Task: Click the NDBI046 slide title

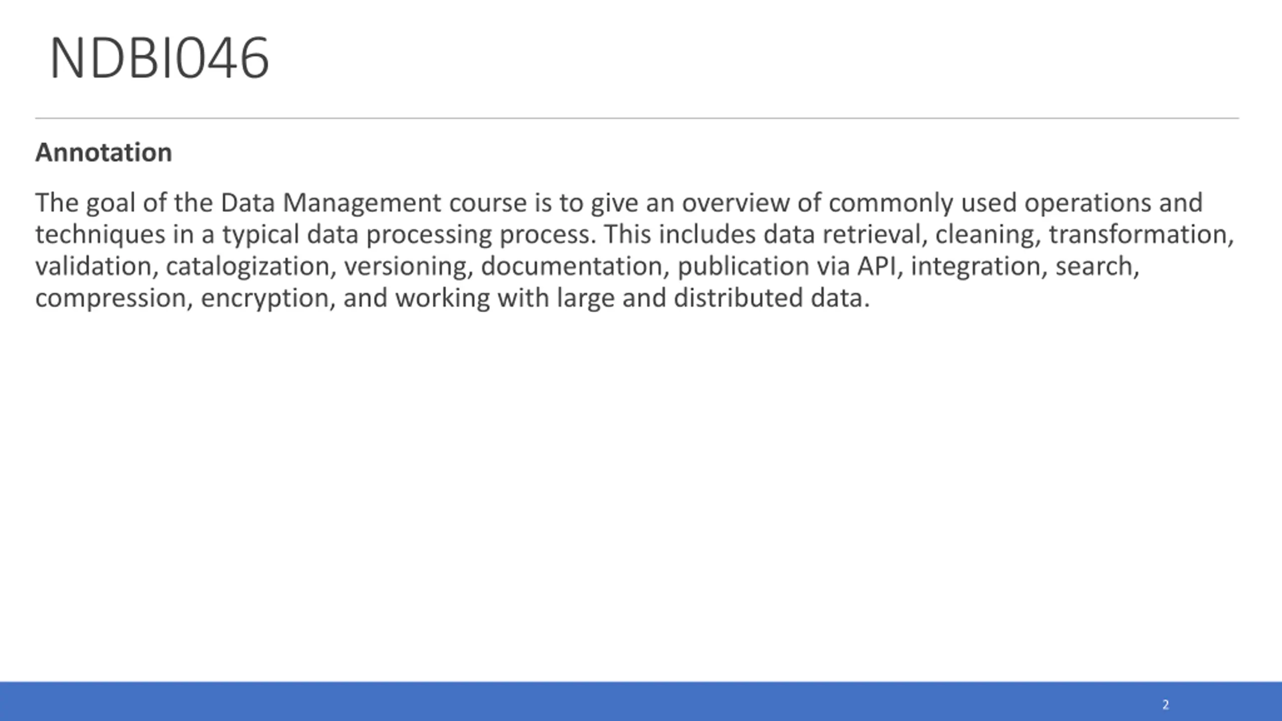Action: point(159,59)
